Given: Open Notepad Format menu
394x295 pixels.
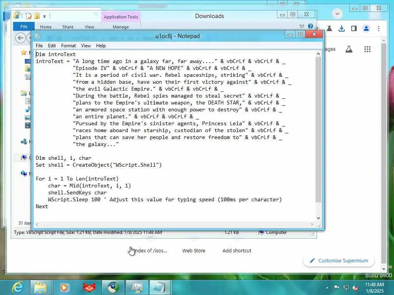Looking at the screenshot, I should pyautogui.click(x=68, y=46).
